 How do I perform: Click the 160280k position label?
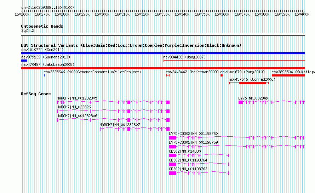[x=62, y=14]
